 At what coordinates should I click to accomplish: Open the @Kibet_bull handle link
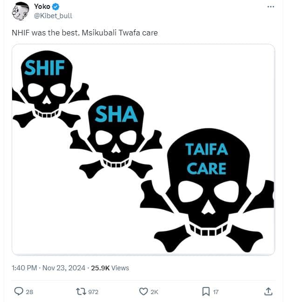coord(53,15)
